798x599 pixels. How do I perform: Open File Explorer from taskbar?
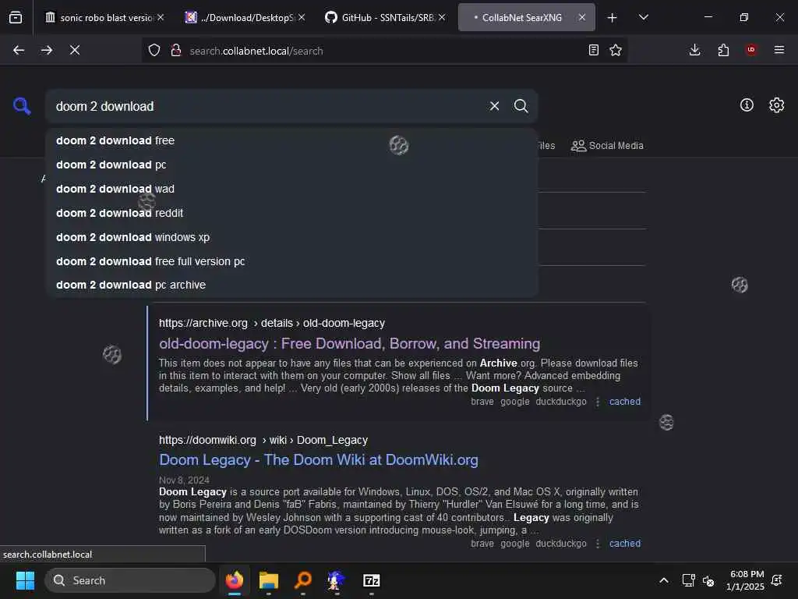tap(269, 580)
